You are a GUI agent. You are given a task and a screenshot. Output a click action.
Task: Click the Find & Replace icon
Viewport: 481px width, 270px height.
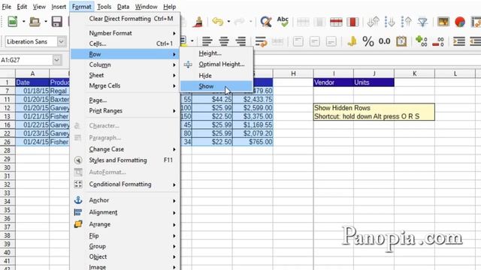[265, 22]
